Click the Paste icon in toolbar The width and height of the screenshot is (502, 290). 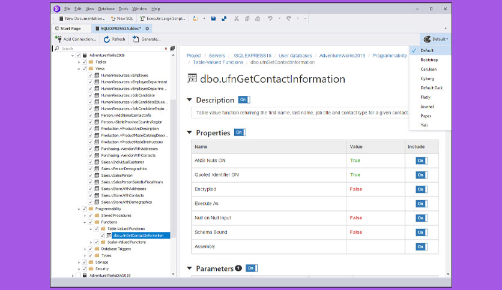pos(258,19)
